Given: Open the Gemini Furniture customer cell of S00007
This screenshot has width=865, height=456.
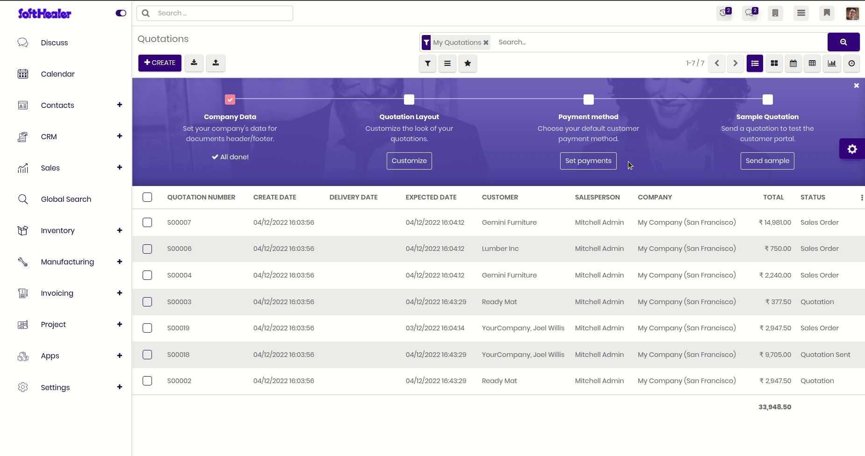Looking at the screenshot, I should click(x=509, y=222).
